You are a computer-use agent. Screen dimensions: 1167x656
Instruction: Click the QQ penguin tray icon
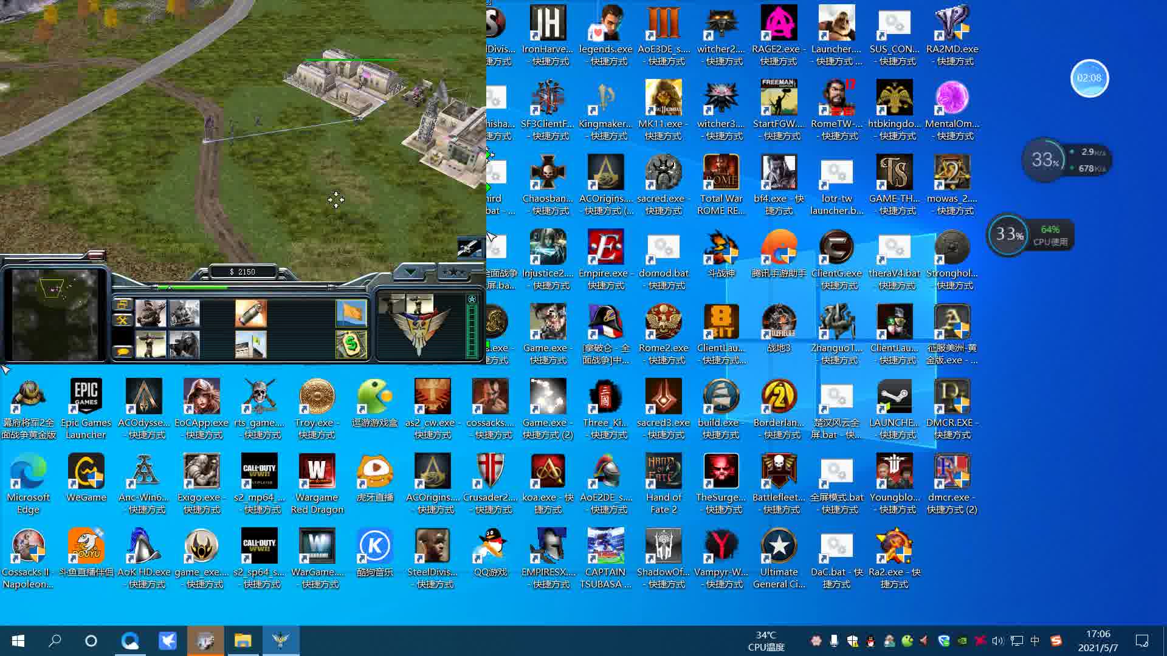pyautogui.click(x=870, y=640)
